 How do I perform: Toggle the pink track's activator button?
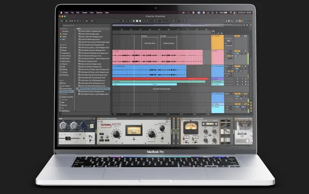click(x=237, y=51)
